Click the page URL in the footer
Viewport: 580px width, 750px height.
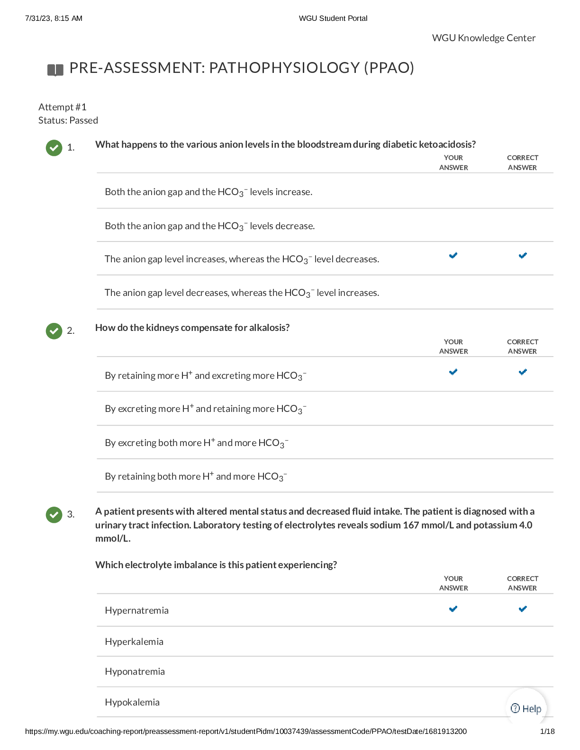click(x=245, y=731)
